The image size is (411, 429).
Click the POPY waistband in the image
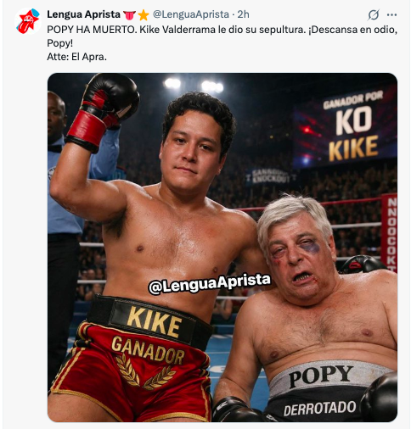point(321,376)
